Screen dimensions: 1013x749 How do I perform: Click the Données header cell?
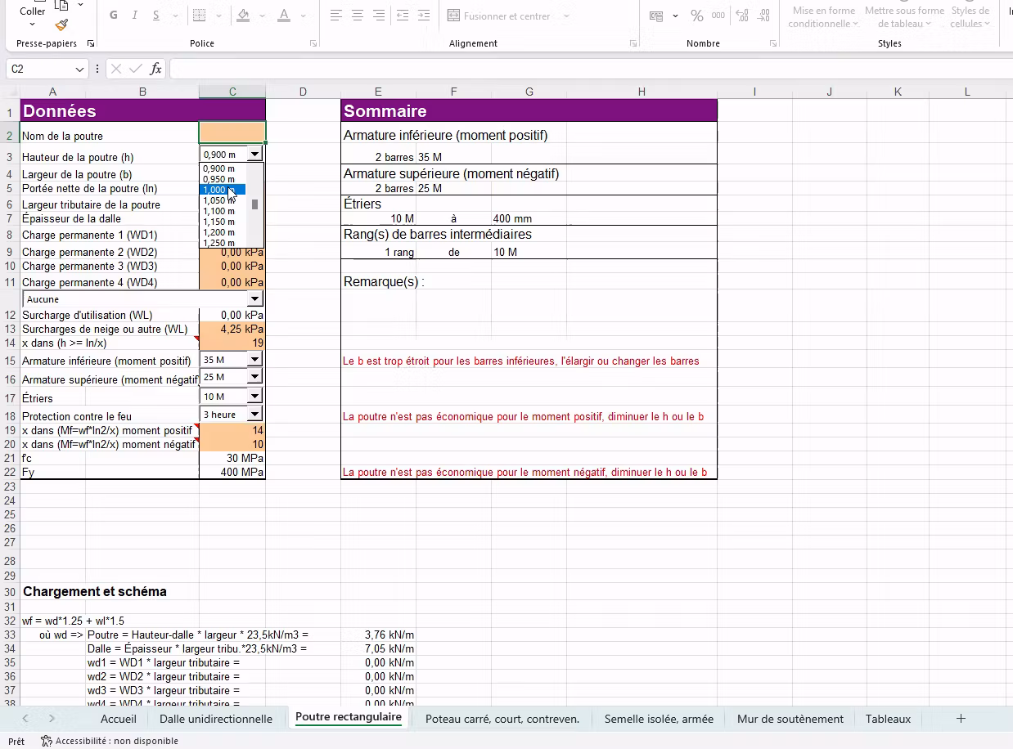142,110
